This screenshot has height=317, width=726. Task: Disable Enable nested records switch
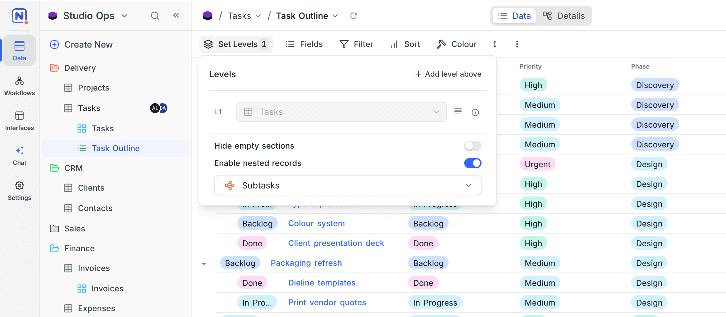(x=473, y=163)
